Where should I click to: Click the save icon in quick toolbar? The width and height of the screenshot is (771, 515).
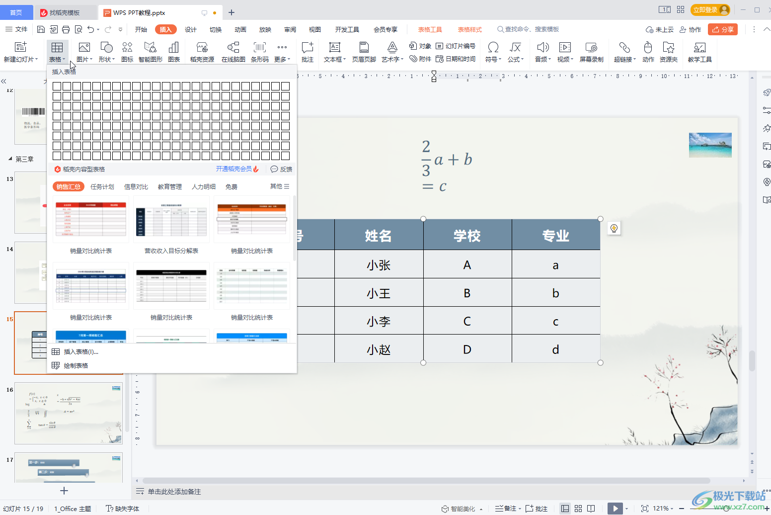41,29
